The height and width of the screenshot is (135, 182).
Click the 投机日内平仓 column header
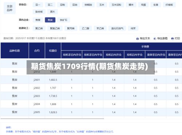tap(135, 55)
